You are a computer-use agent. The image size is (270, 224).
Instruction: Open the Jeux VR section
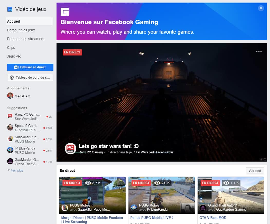pyautogui.click(x=14, y=56)
